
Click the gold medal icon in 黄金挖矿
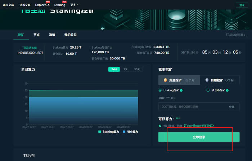pos(165,80)
